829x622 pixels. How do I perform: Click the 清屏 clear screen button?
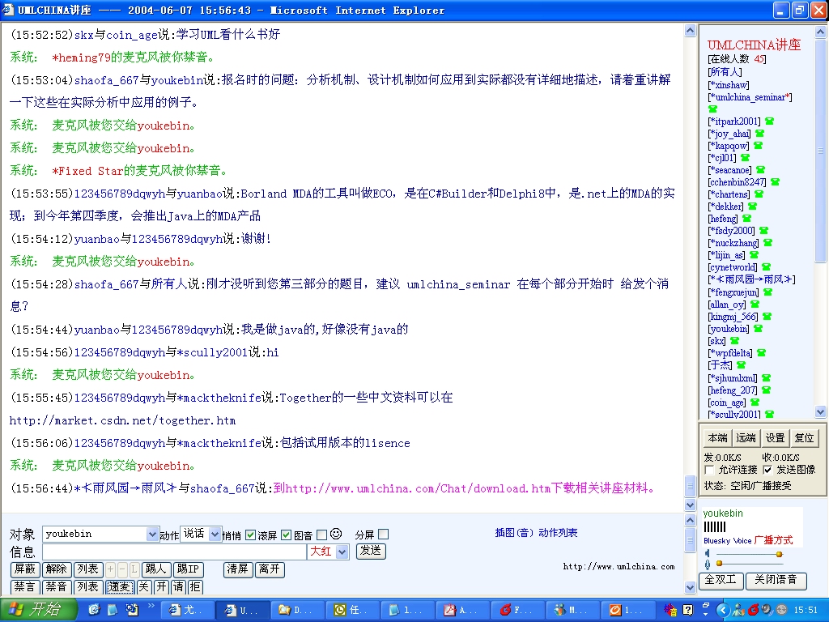click(x=238, y=569)
